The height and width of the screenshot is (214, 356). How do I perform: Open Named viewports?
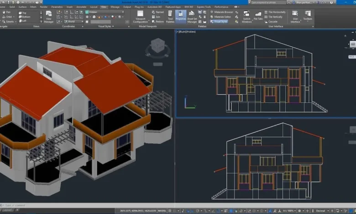158,12
